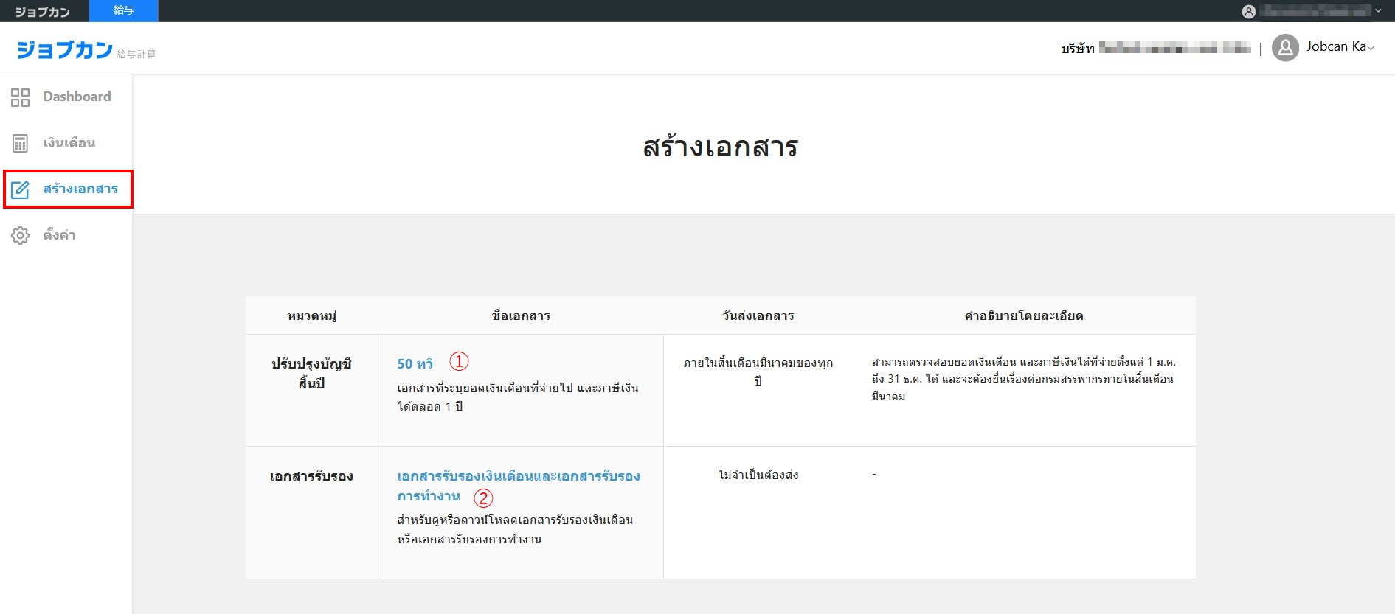Image resolution: width=1395 pixels, height=614 pixels.
Task: Open the เอกสารรับรองเงินเดือน certificate link
Action: [518, 476]
